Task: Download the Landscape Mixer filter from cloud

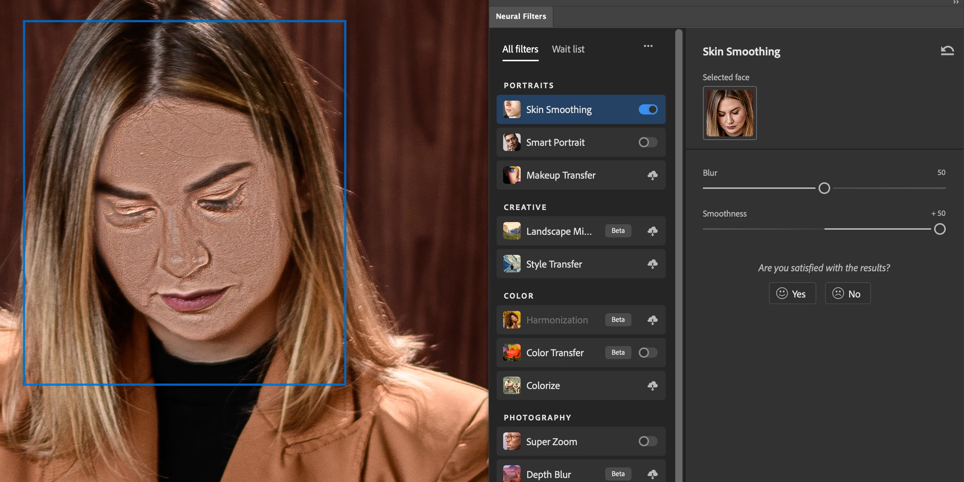Action: click(652, 231)
